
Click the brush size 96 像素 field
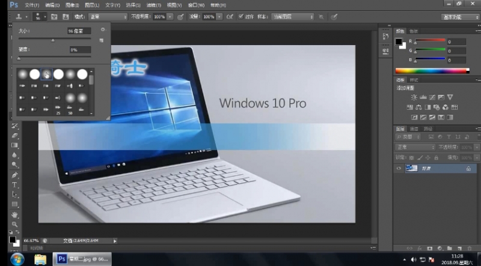point(79,31)
